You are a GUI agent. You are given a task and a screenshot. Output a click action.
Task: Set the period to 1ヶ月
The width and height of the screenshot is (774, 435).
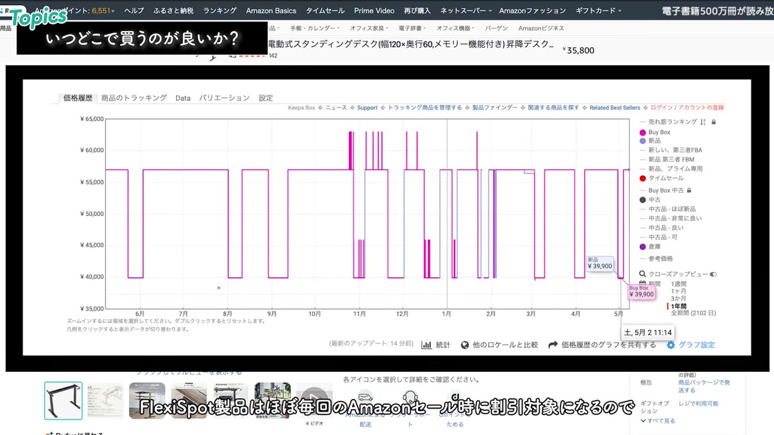pyautogui.click(x=679, y=291)
